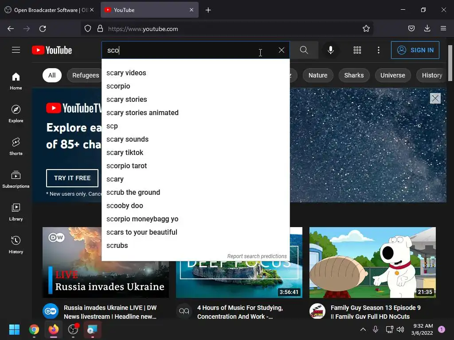The height and width of the screenshot is (340, 454).
Task: Switch to OBS Studio in the taskbar
Action: (73, 329)
